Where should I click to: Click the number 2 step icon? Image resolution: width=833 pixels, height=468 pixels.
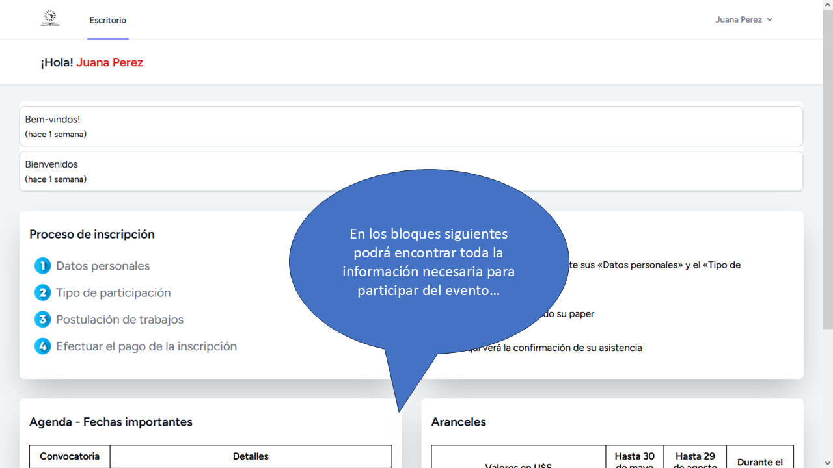42,292
